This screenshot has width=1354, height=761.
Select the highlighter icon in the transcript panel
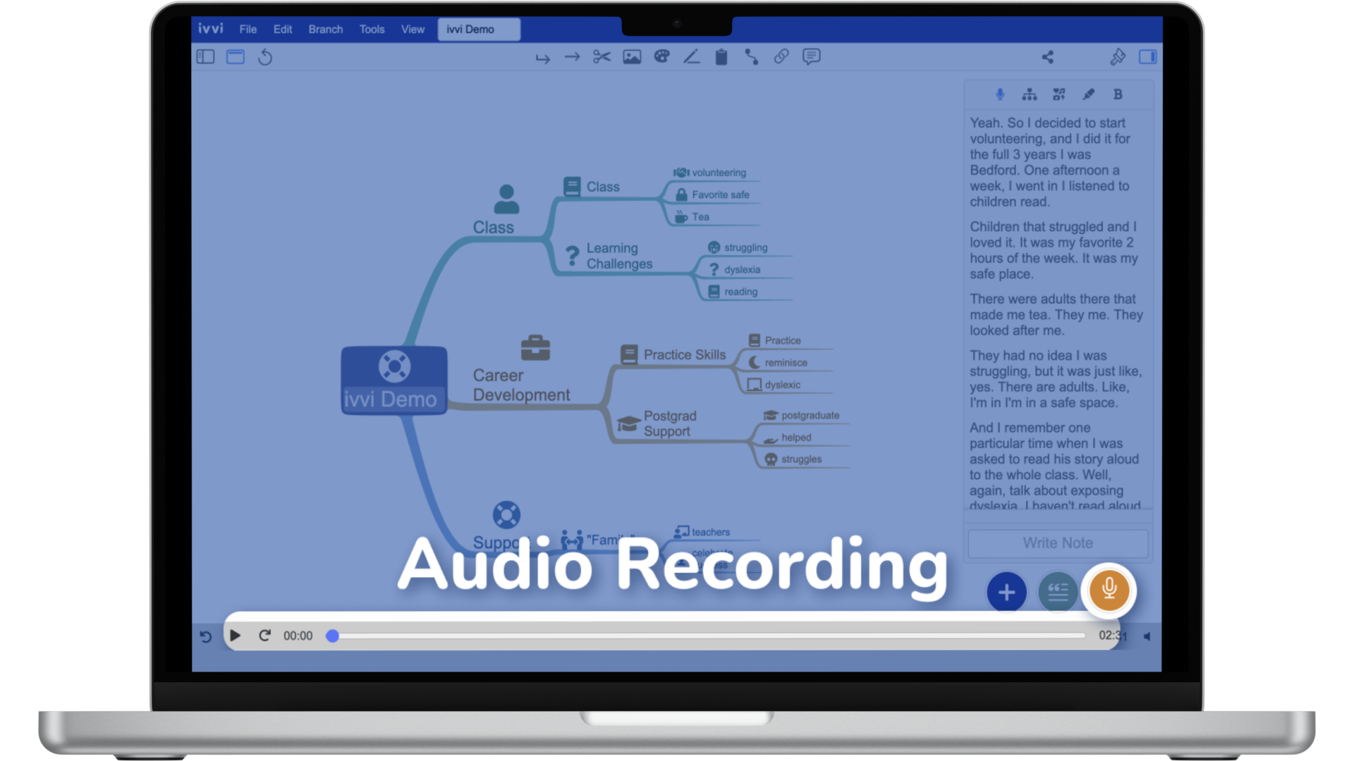point(1088,94)
